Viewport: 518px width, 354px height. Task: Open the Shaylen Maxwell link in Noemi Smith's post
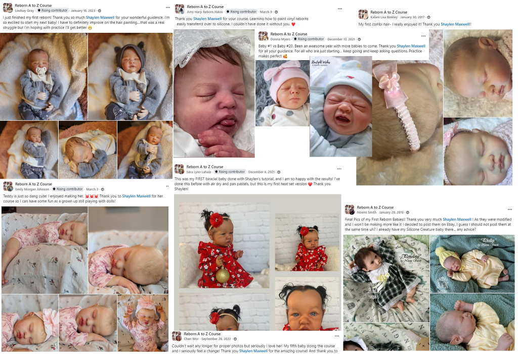click(457, 219)
